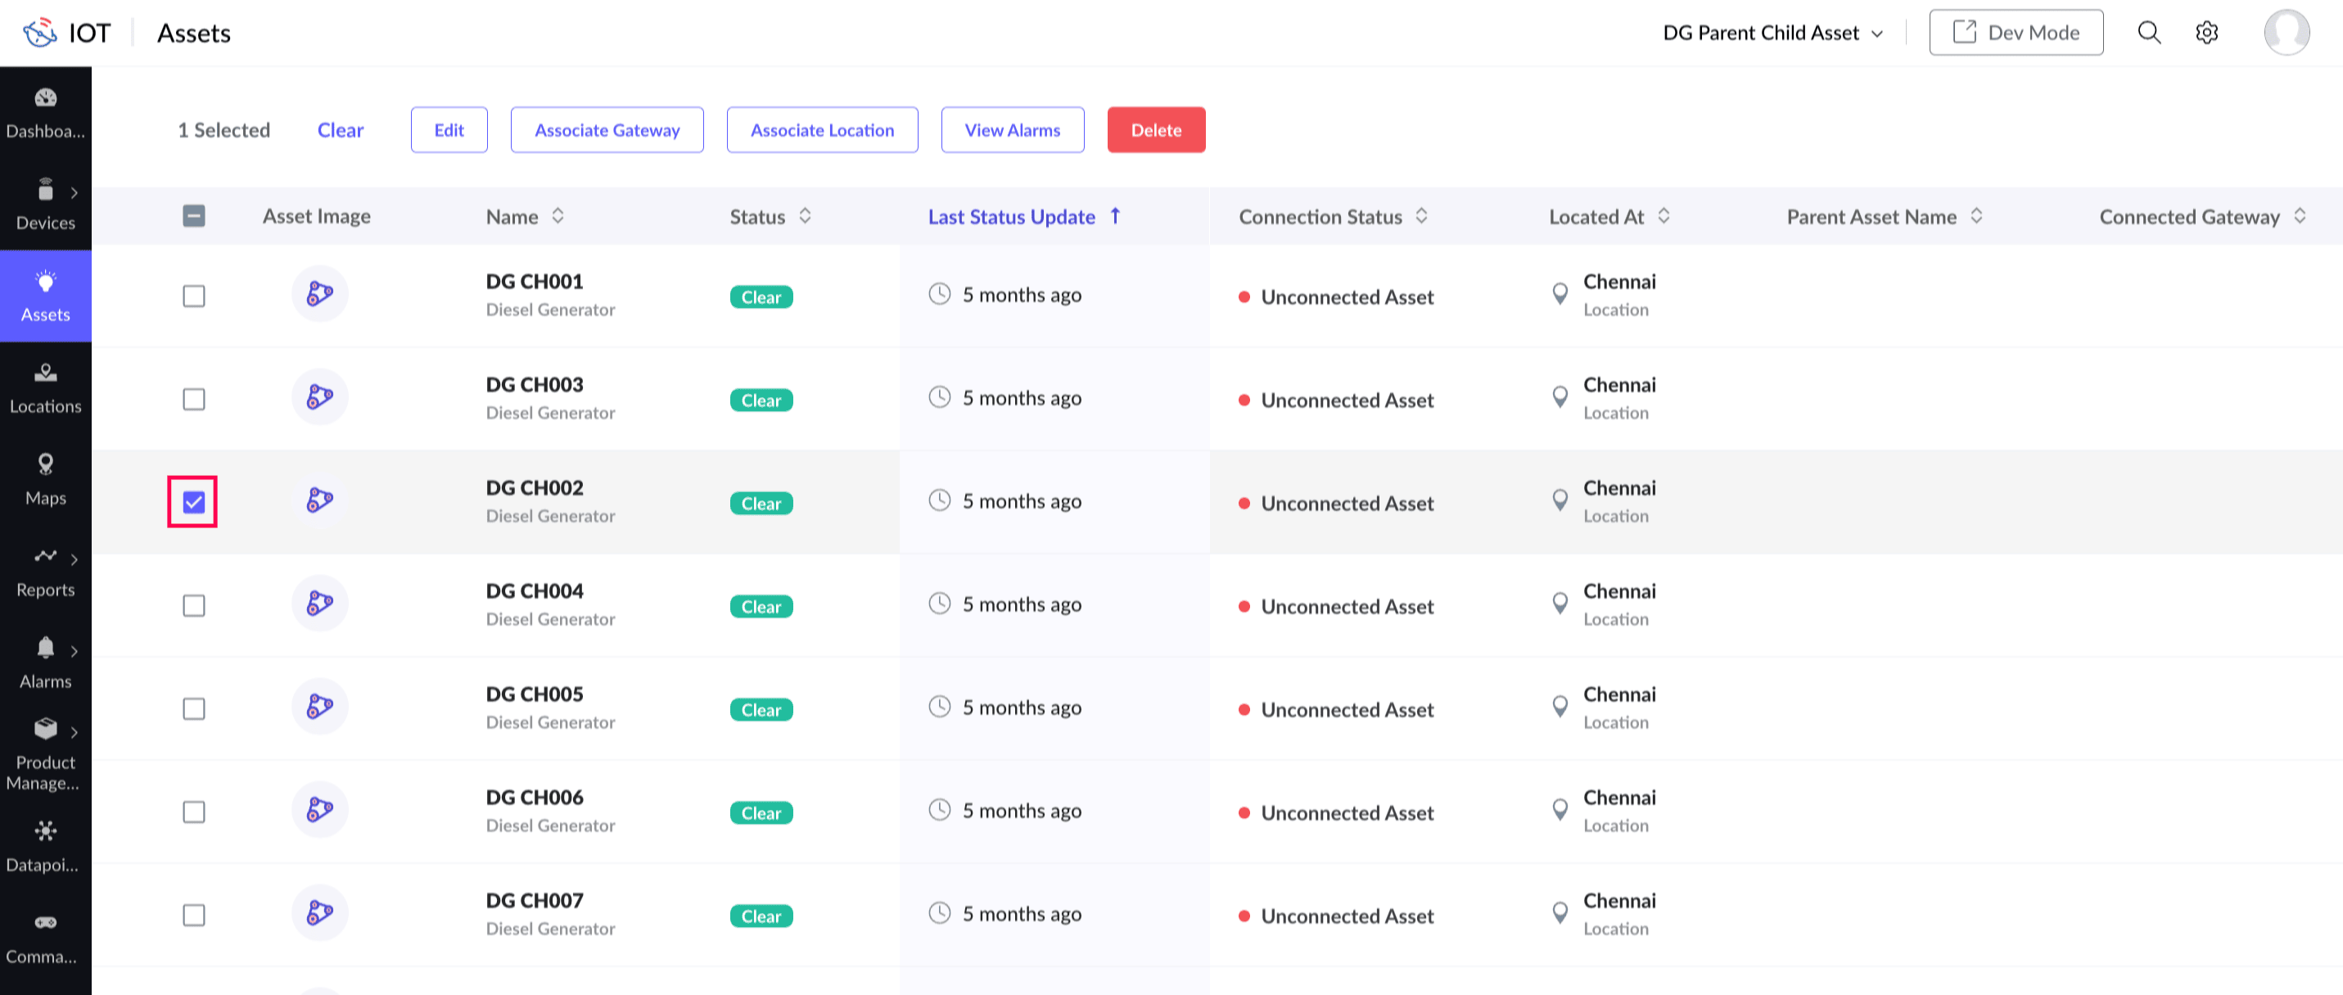Click the DG CH001 asset image icon
The height and width of the screenshot is (995, 2343).
(x=319, y=294)
